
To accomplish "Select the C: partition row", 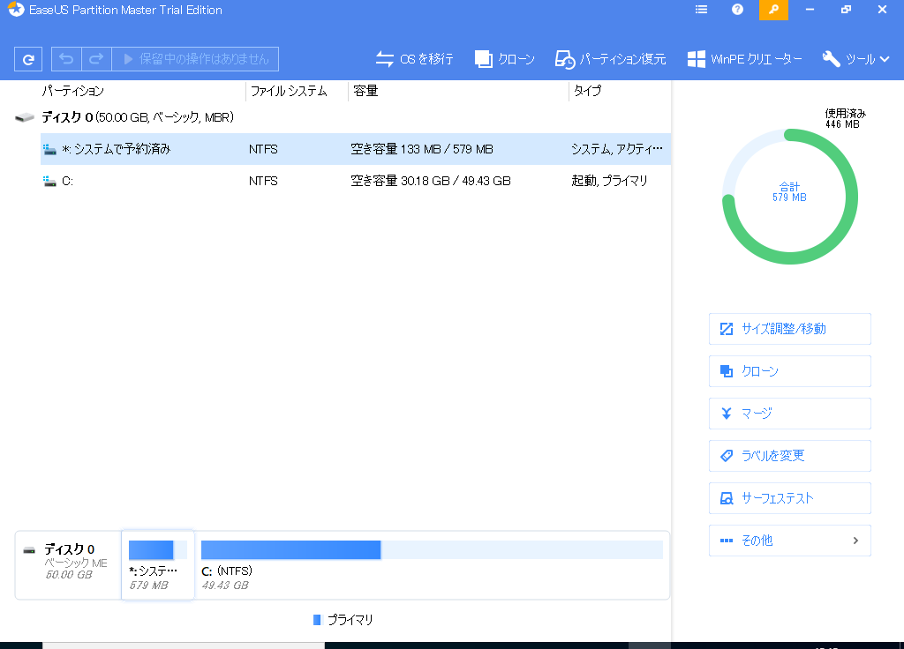I will (355, 181).
